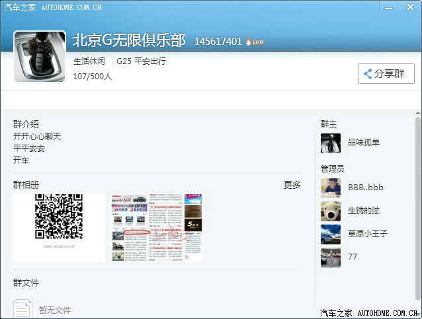Click the empty file icon under 群文件
The width and height of the screenshot is (422, 319).
click(x=22, y=308)
